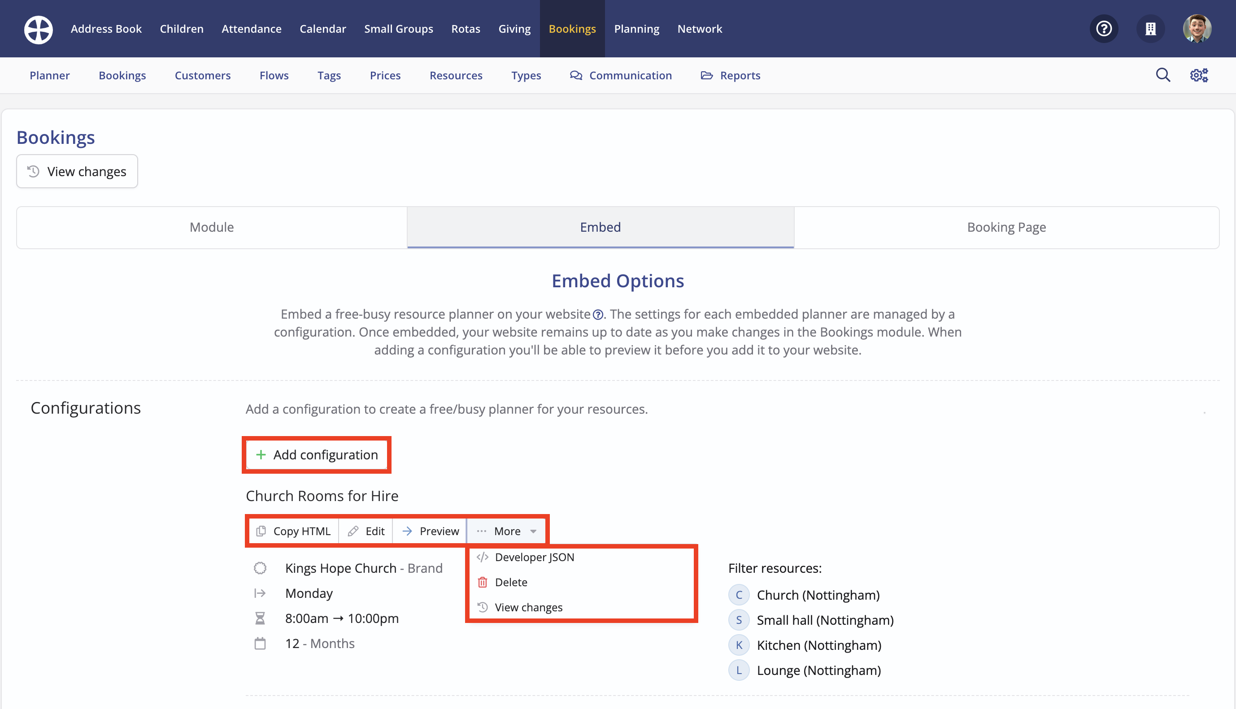
Task: Switch to the Module tab
Action: tap(211, 227)
